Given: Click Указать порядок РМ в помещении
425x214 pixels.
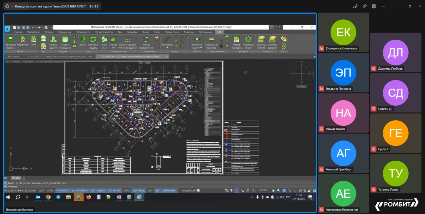Looking at the screenshot, I should click(x=128, y=42).
